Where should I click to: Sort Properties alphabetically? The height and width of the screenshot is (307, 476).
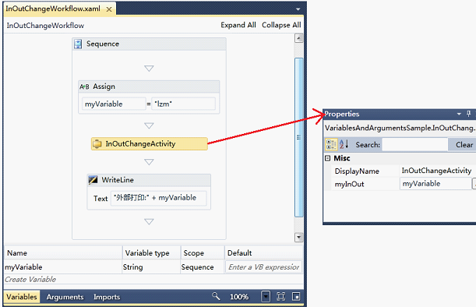(344, 144)
